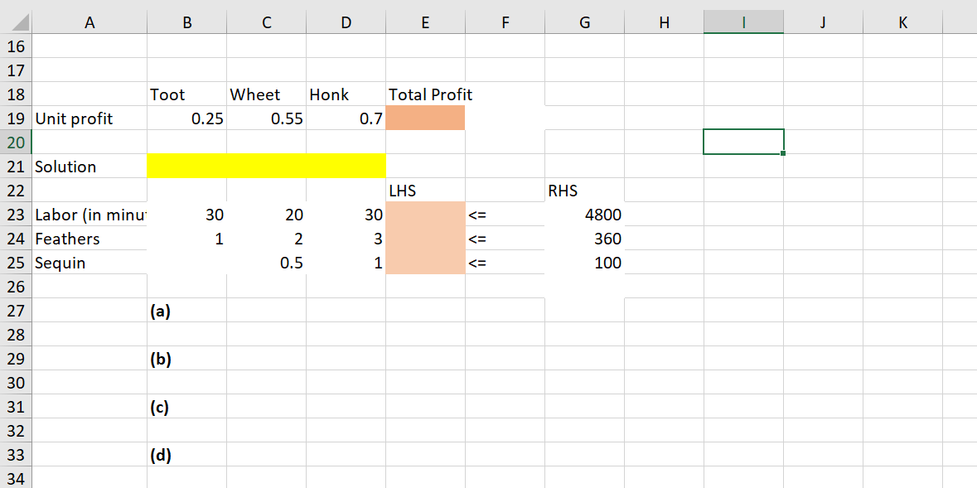The height and width of the screenshot is (488, 977).
Task: Click the 'Total Profit' label cell
Action: 426,94
